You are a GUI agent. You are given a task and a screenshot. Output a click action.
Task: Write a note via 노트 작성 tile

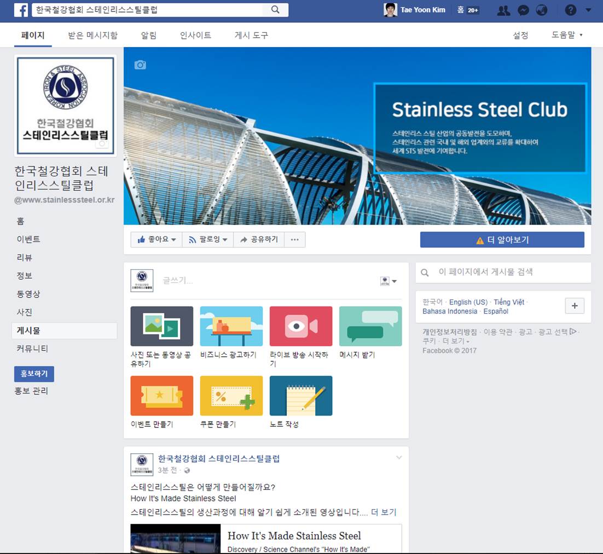coord(300,395)
